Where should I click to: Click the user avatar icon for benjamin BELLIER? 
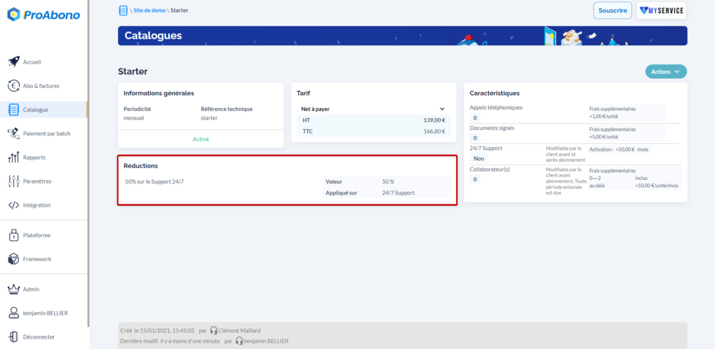pyautogui.click(x=14, y=313)
